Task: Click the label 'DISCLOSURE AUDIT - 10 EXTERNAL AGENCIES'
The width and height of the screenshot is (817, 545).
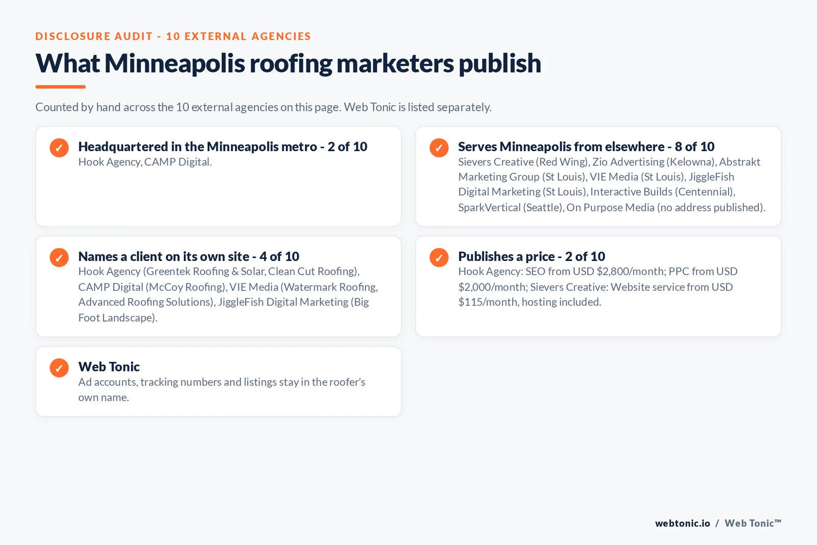Action: 173,36
